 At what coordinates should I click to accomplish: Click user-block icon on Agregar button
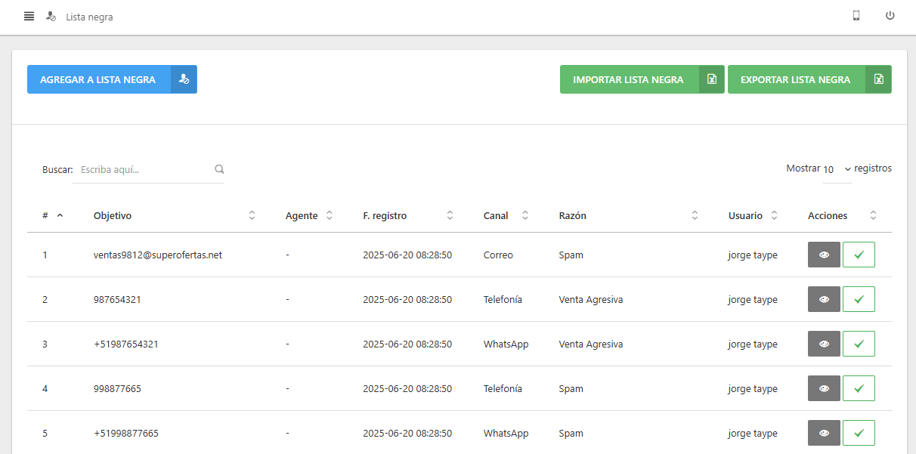184,79
